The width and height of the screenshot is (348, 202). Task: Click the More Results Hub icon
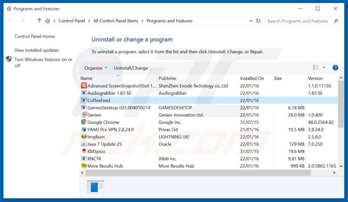tap(84, 165)
